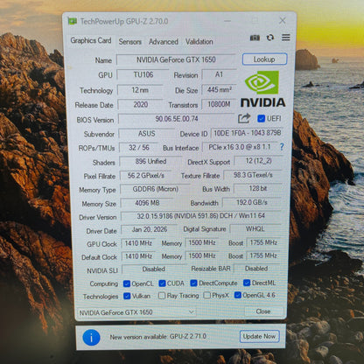The image size is (364, 364).
Task: Click the Driver Date value Jan 20, 2026
Action: click(150, 229)
